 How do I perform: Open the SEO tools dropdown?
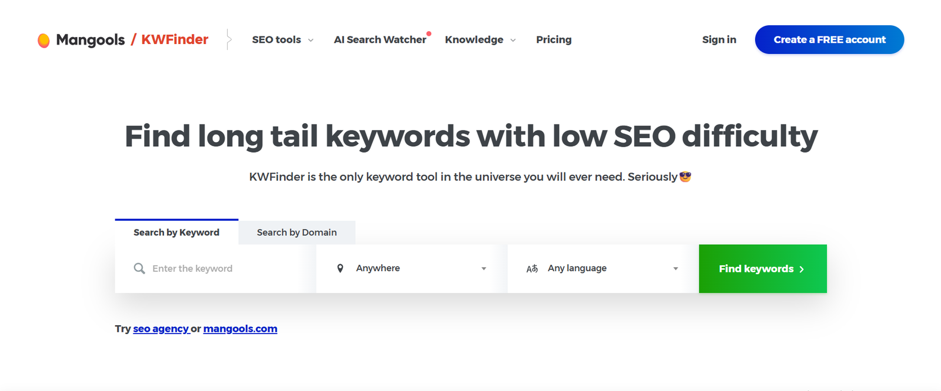[282, 39]
